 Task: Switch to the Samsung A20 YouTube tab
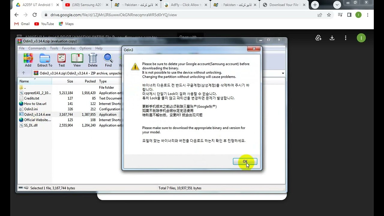87,5
